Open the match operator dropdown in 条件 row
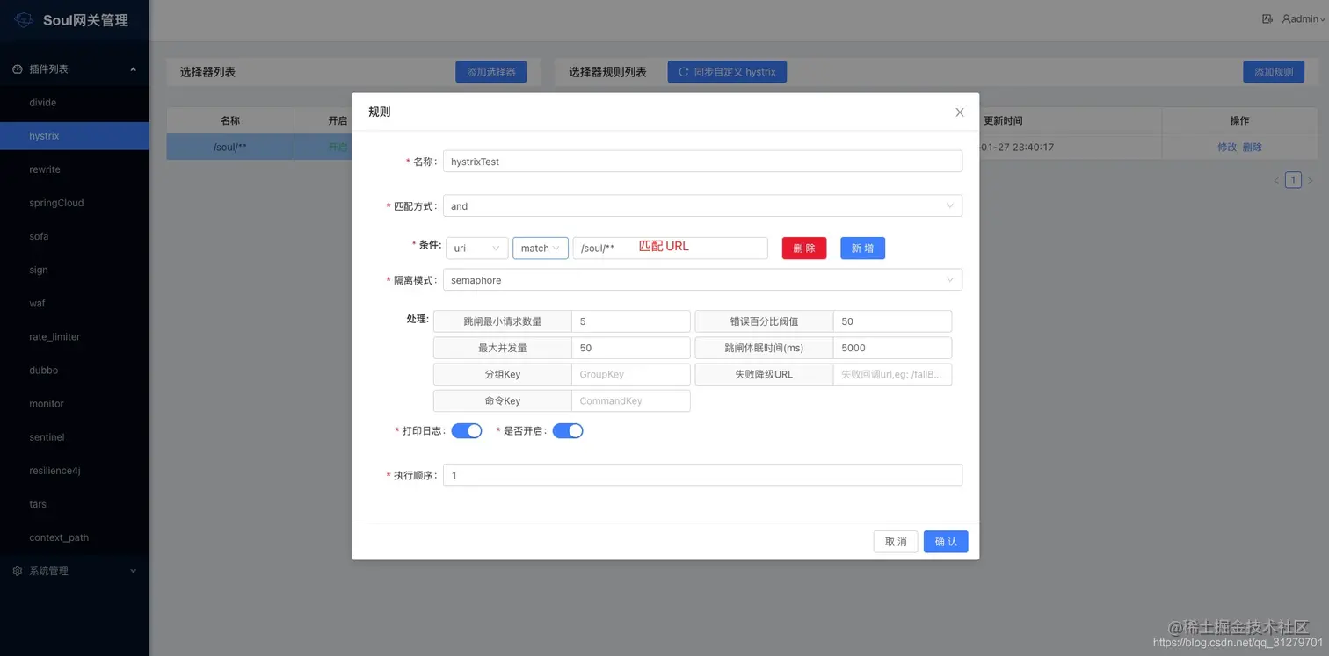The image size is (1329, 656). (540, 248)
